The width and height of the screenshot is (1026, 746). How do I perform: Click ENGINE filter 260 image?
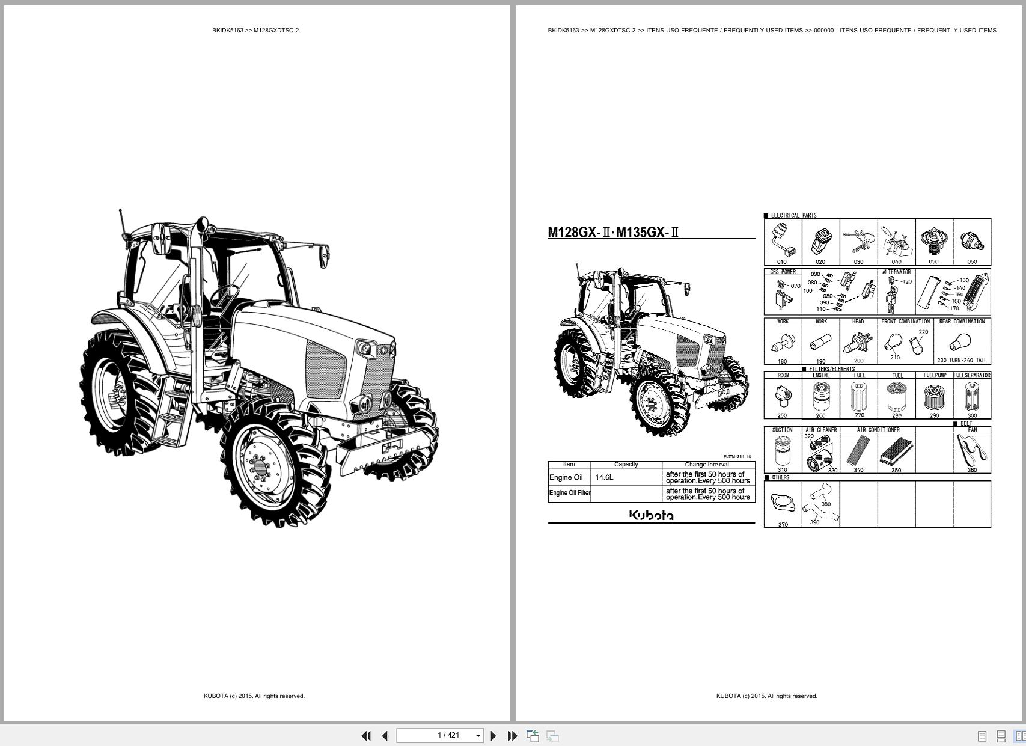820,396
